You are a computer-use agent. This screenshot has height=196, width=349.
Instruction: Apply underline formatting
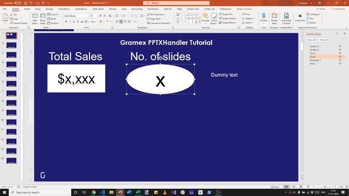74,22
